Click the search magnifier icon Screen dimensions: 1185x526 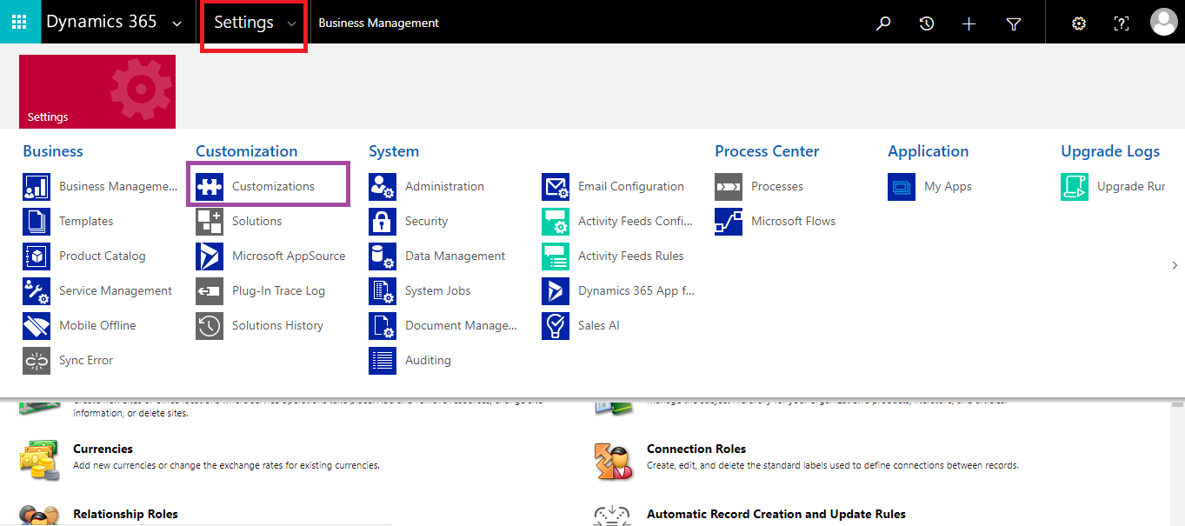883,23
